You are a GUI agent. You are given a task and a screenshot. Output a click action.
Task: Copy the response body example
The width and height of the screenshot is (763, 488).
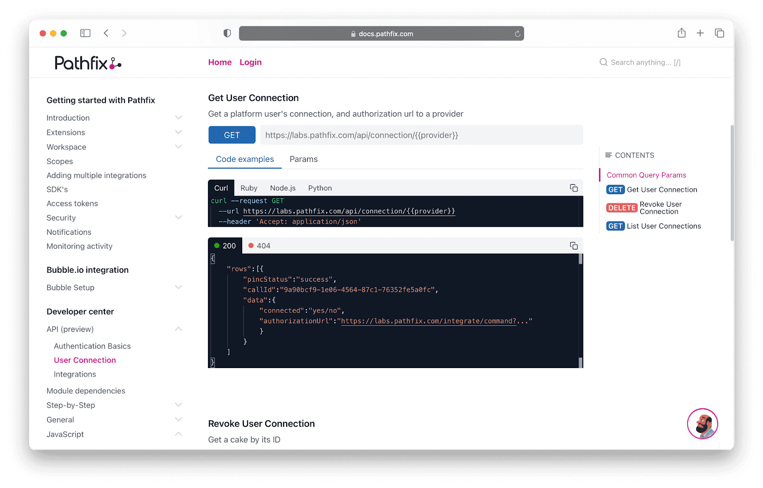pyautogui.click(x=573, y=245)
